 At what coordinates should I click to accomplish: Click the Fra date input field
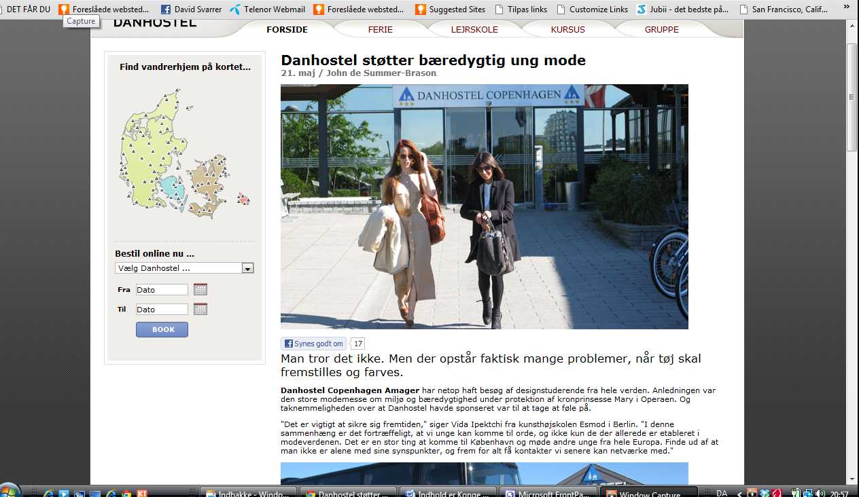[x=162, y=290]
